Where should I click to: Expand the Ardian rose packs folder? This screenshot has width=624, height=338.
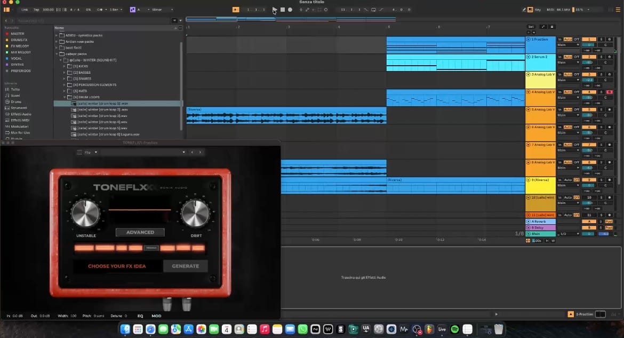(57, 42)
